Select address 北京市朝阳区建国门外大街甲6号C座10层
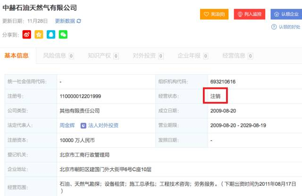The height and width of the screenshot is (196, 302). point(106,169)
